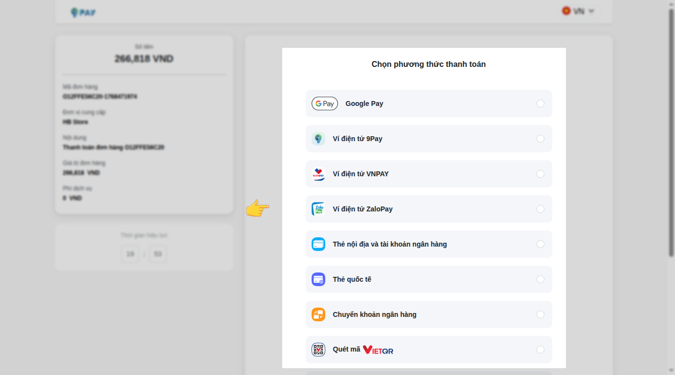Viewport: 675px width, 375px height.
Task: Open the VN language dropdown
Action: pos(580,11)
